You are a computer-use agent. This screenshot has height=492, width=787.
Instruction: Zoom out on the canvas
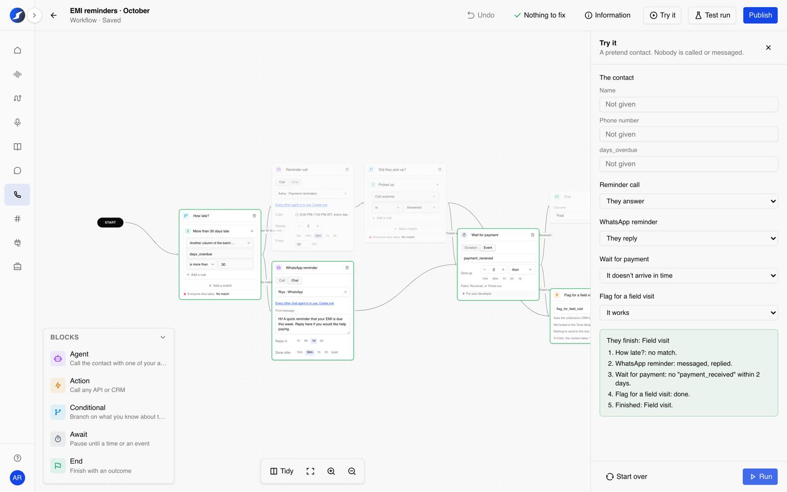click(352, 471)
